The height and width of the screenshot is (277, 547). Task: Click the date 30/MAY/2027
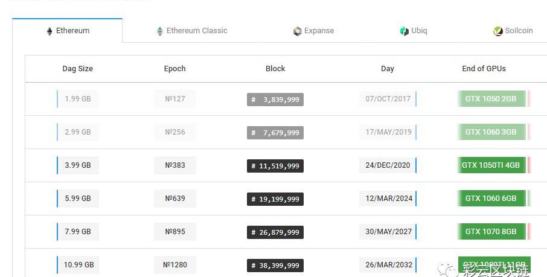point(388,231)
